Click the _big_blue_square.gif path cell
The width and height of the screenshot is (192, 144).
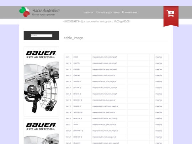coord(109,100)
